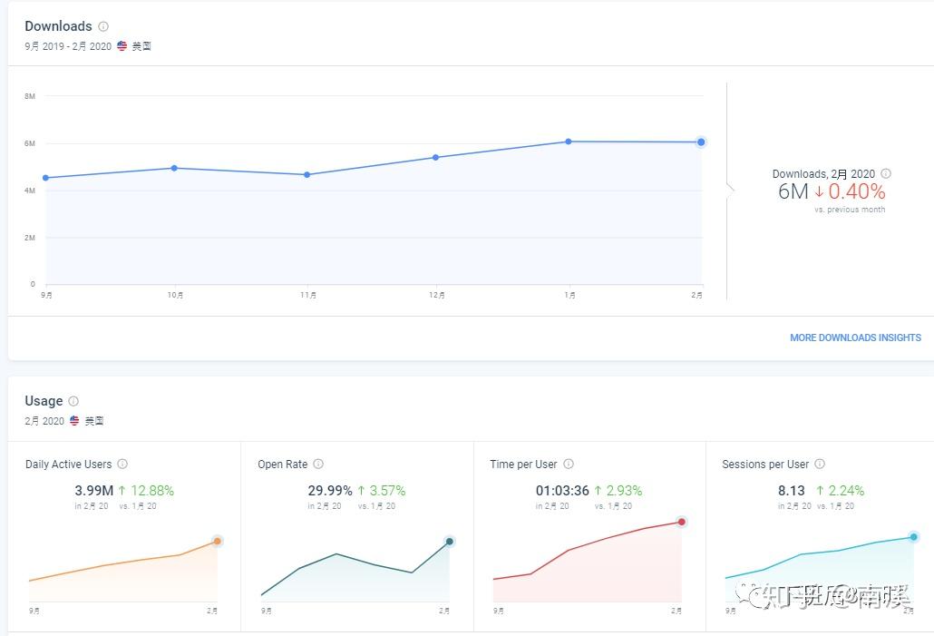Select the 10月 data point on Downloads chart

[174, 168]
